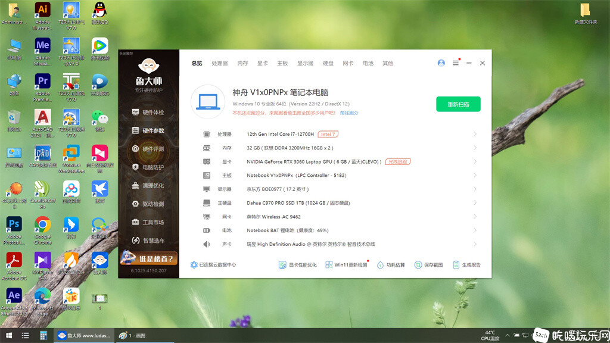Click the 12th Gen Intel Core i7-12700H text
Viewport: 610px width, 343px height.
(x=280, y=134)
